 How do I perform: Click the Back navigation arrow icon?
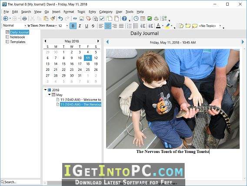tap(6, 19)
